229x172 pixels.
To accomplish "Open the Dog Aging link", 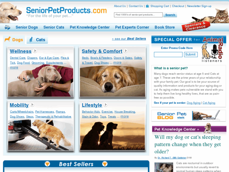I will (194, 103).
